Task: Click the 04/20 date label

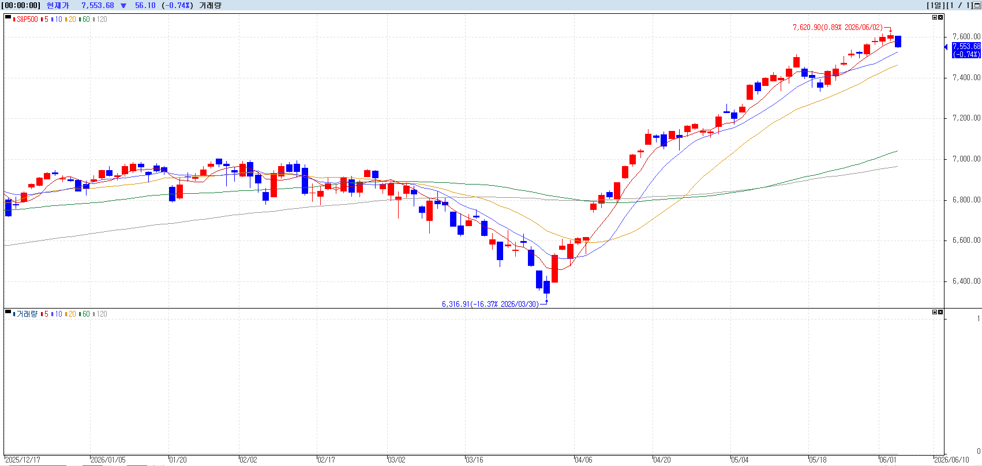Action: coord(662,460)
